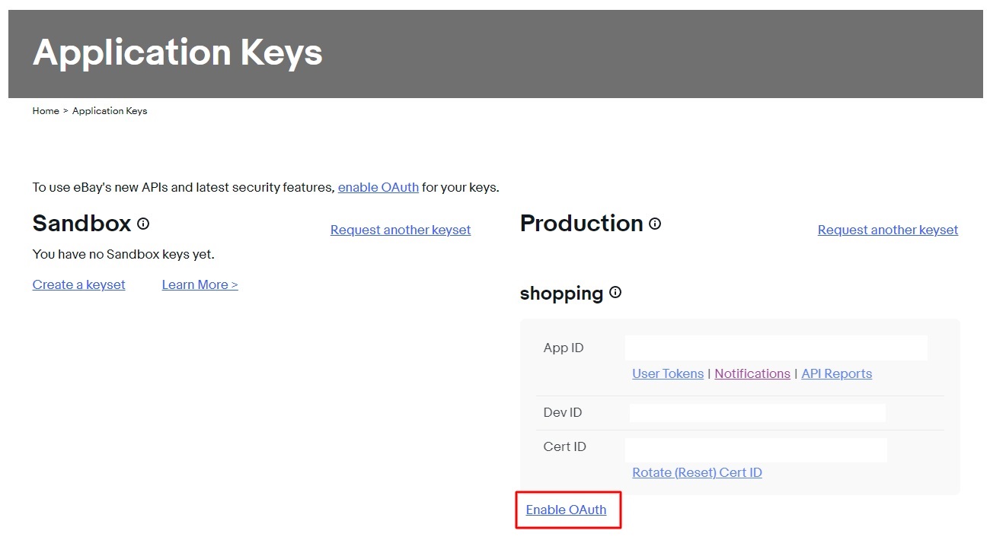Click the Application Keys breadcrumb
The width and height of the screenshot is (990, 540).
tap(110, 111)
